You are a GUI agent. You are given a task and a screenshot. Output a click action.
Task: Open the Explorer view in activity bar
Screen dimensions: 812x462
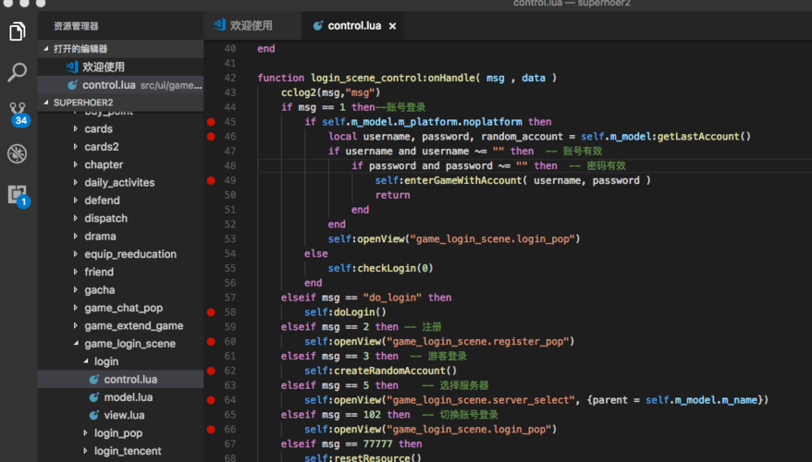(17, 31)
